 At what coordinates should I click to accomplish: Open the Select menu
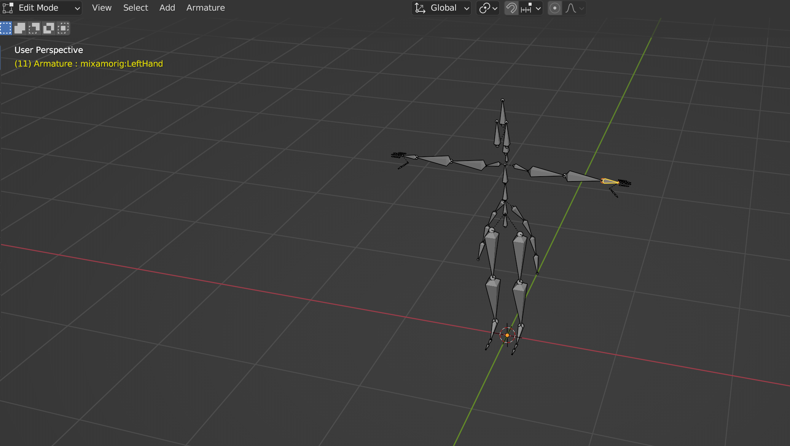pos(135,8)
